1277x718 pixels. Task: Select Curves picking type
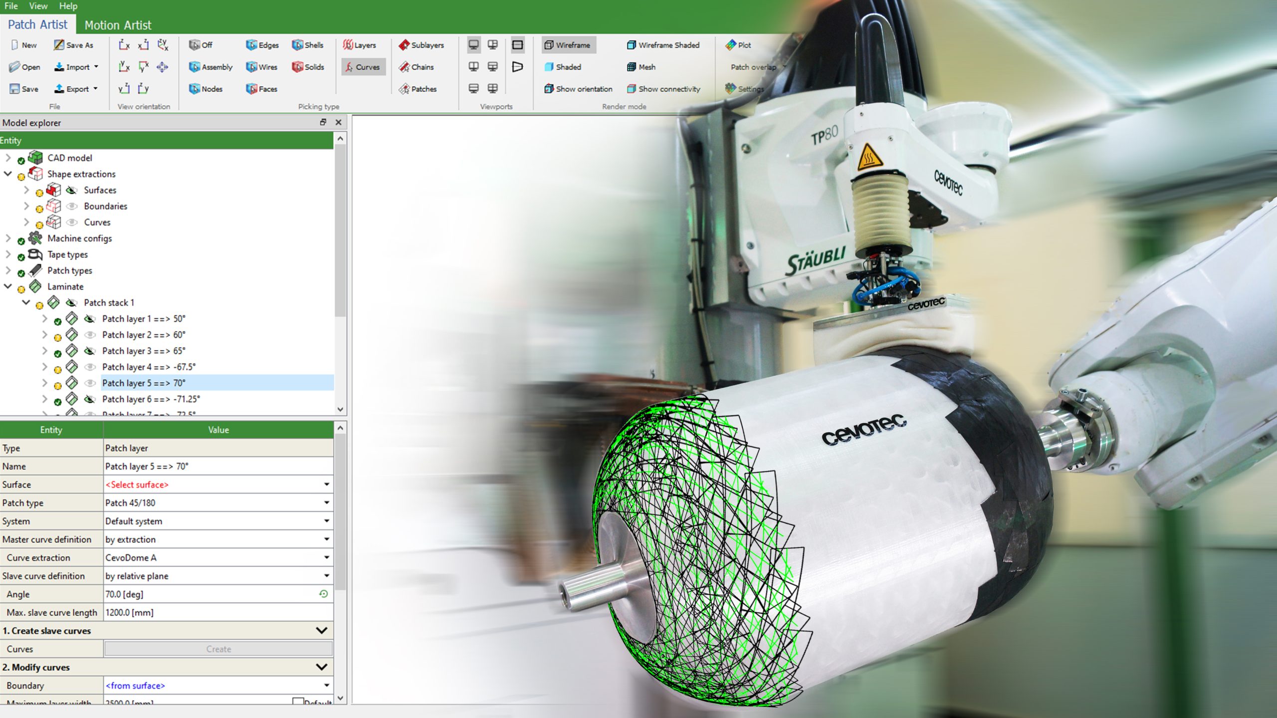[363, 67]
